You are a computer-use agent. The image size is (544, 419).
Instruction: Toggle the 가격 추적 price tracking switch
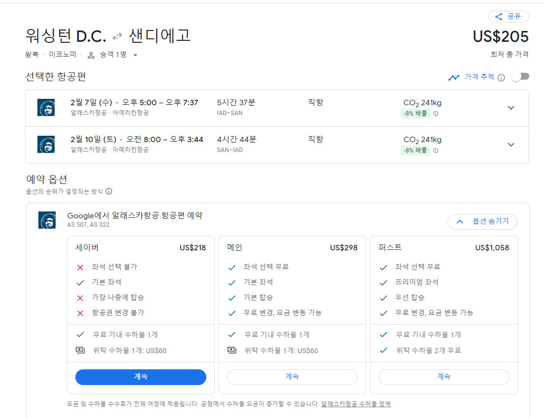point(521,77)
